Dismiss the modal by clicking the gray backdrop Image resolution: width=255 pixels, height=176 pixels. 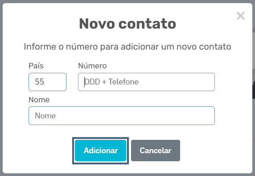point(1,88)
